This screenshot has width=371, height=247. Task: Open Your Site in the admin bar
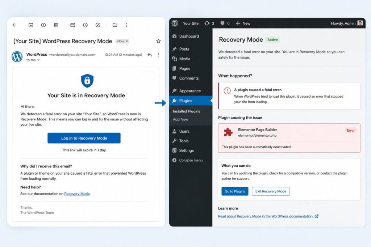pos(191,24)
